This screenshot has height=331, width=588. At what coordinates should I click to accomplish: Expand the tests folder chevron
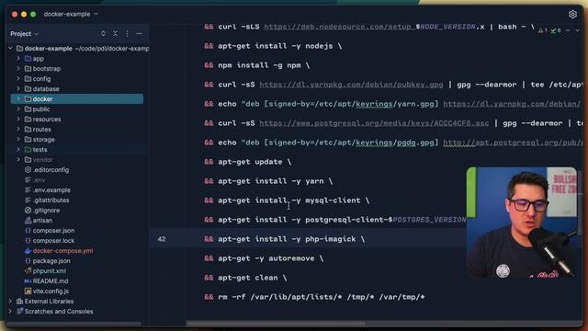pyautogui.click(x=18, y=150)
